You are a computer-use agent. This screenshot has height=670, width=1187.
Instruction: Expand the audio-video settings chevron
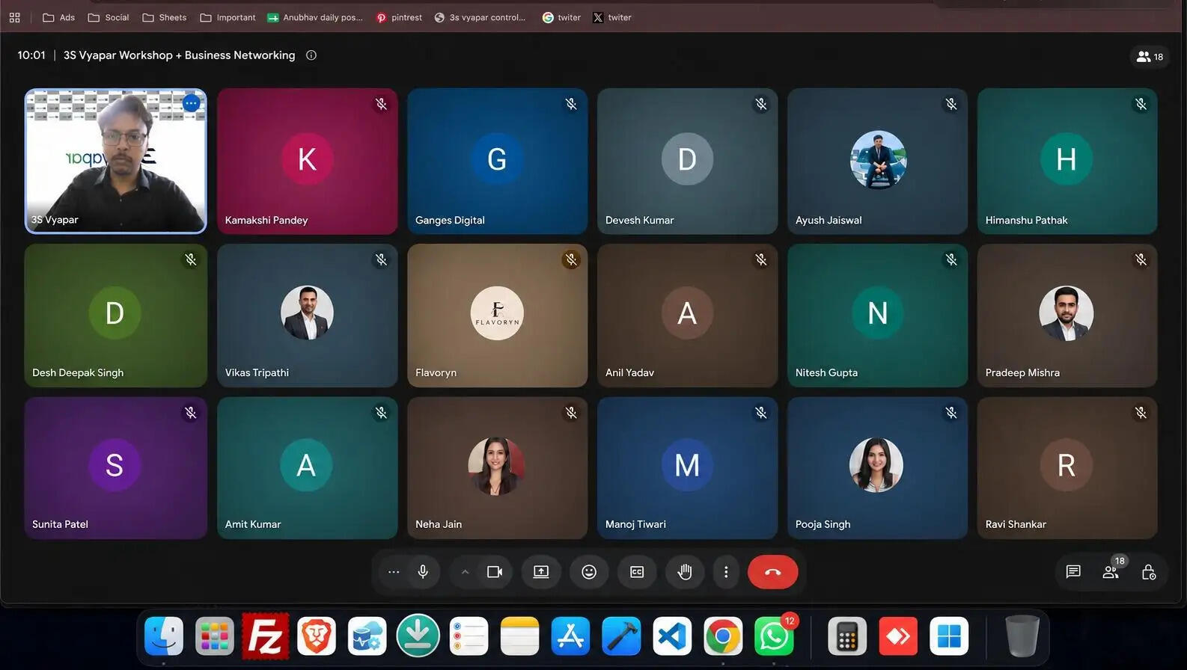[465, 572]
